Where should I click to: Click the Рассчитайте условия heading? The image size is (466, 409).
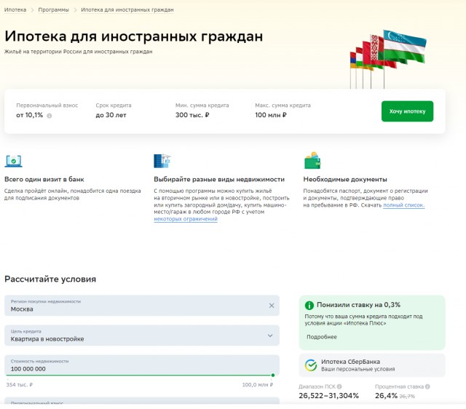tap(50, 279)
